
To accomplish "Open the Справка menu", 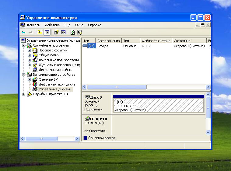I will pos(95,25).
